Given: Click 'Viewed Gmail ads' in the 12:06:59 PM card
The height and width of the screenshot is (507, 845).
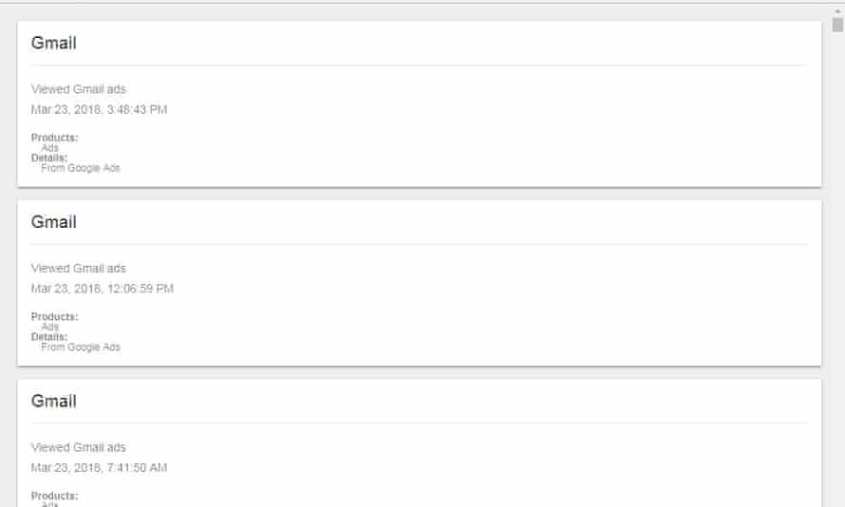Looking at the screenshot, I should click(x=78, y=269).
